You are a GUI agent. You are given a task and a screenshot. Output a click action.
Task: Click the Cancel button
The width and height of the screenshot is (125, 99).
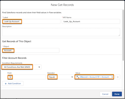pos(105,94)
